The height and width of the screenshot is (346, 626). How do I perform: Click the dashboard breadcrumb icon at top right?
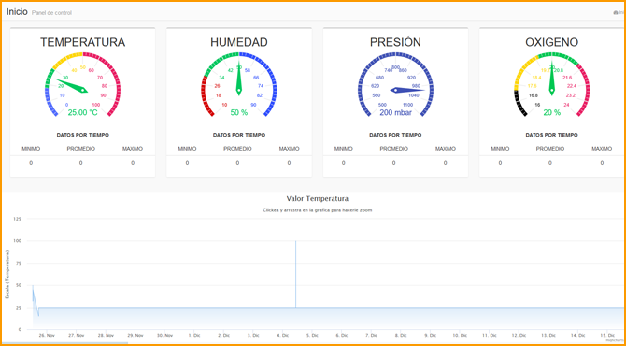pyautogui.click(x=615, y=13)
